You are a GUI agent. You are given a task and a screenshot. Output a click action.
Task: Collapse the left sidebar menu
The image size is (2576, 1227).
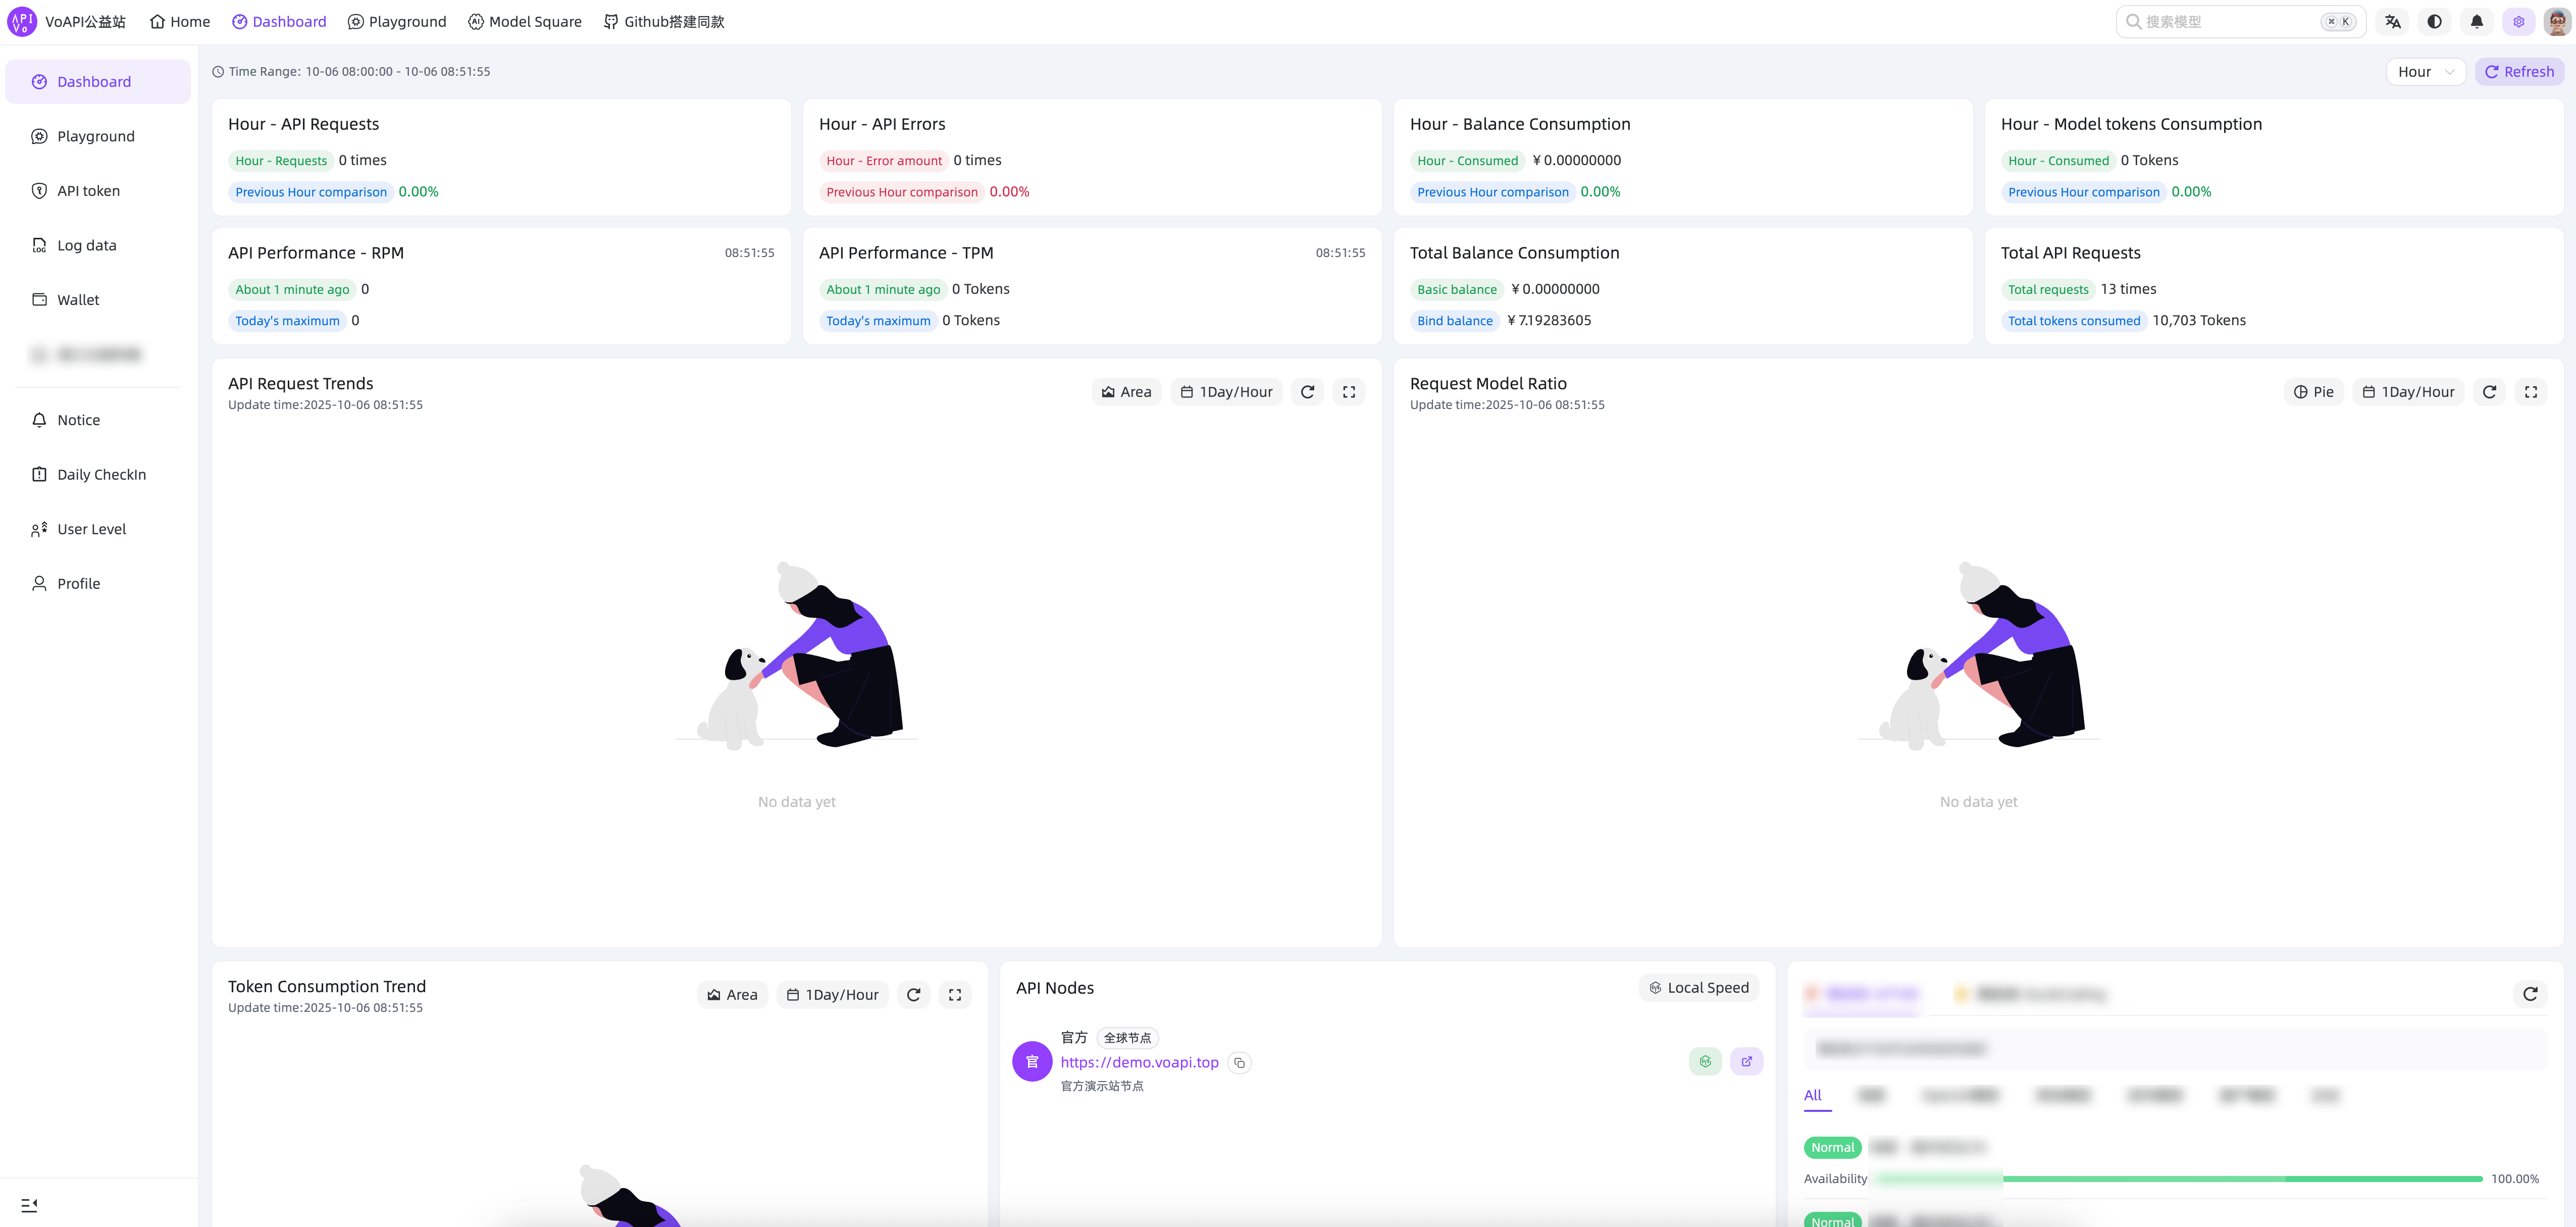coord(29,1205)
